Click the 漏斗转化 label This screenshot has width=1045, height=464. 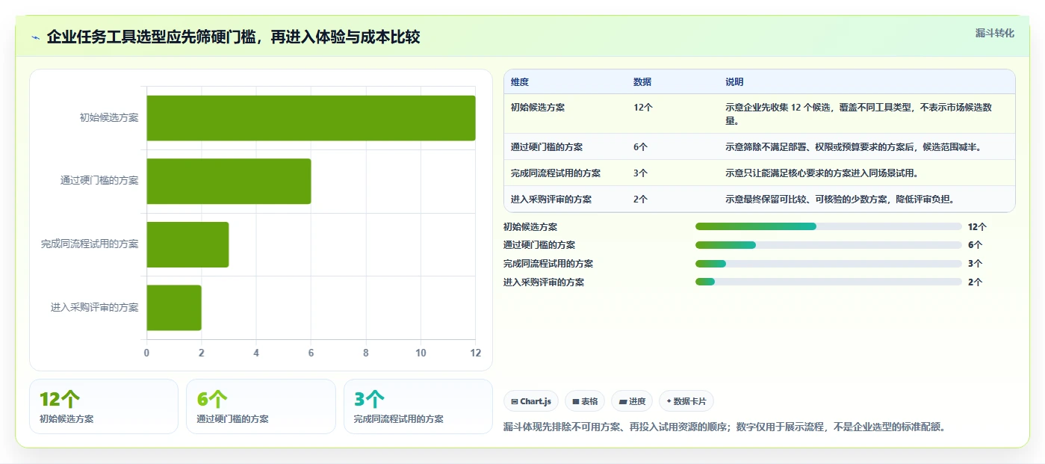click(x=994, y=33)
